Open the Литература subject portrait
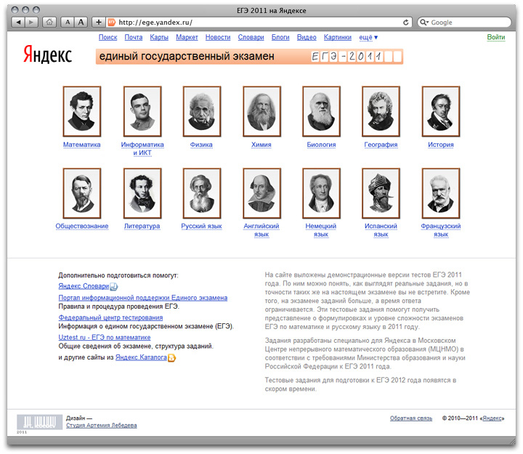Image resolution: width=523 pixels, height=454 pixels. click(142, 193)
